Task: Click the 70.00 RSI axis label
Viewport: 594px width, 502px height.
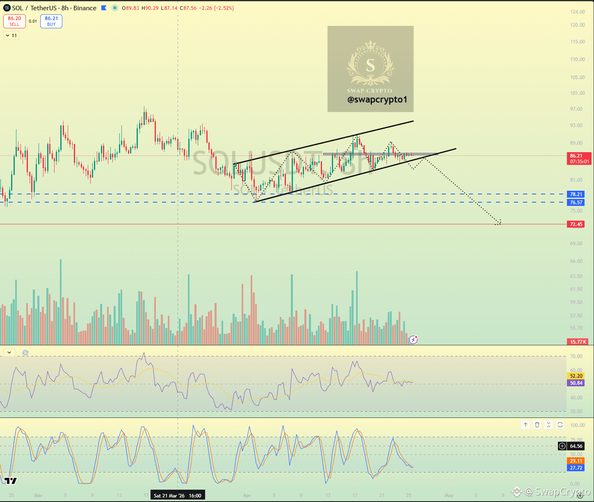Action: pyautogui.click(x=576, y=356)
